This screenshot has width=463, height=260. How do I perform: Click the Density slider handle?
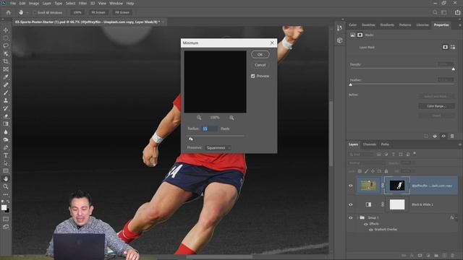[454, 69]
